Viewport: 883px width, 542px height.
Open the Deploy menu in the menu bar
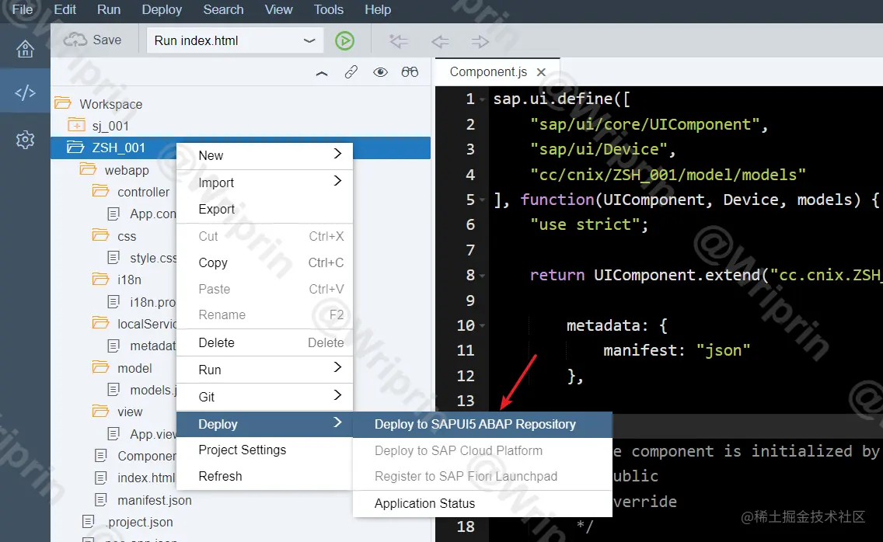click(162, 10)
